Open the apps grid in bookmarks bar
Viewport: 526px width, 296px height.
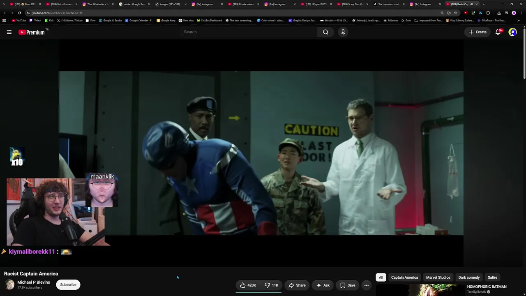pos(4,20)
